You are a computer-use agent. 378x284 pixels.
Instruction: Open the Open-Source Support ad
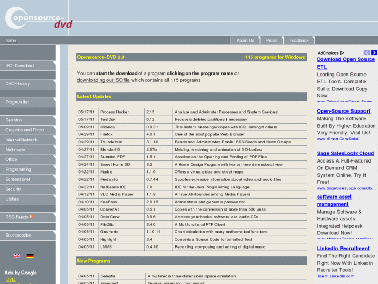343,111
